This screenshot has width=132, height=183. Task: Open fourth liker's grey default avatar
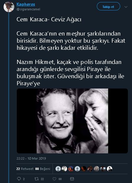coord(77,169)
